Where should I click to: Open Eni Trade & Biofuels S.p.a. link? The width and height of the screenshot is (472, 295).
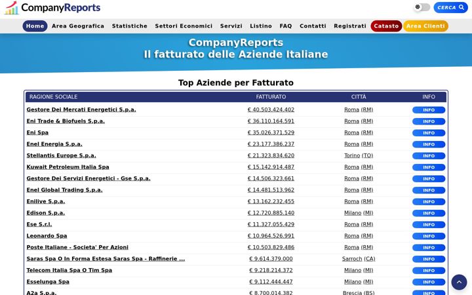tap(66, 121)
